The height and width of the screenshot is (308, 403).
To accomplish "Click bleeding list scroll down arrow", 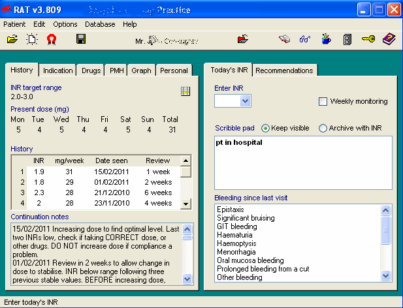I will (x=385, y=275).
